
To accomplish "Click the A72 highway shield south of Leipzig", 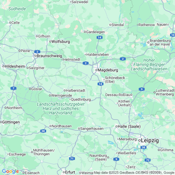I will pos(148,160).
